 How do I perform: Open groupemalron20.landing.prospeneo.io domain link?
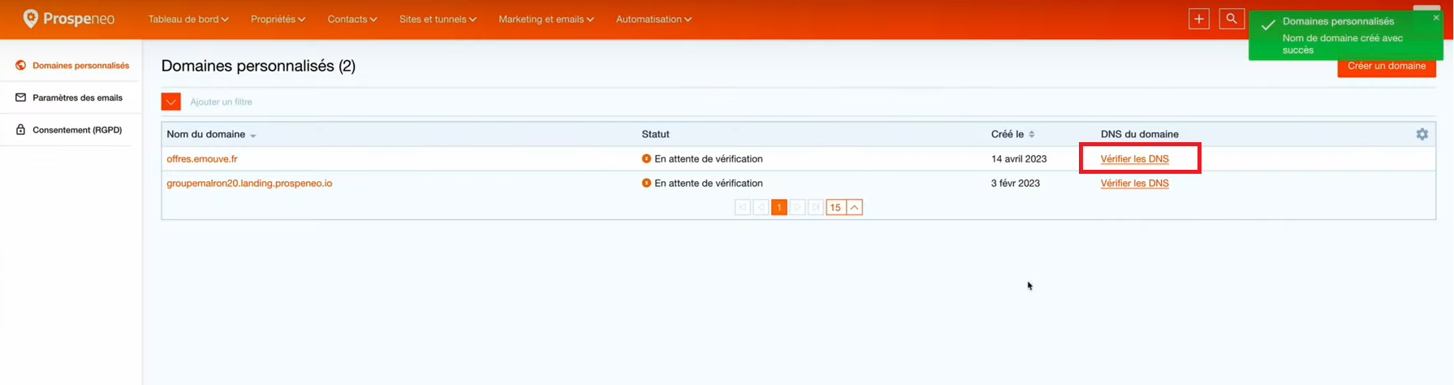click(x=249, y=183)
